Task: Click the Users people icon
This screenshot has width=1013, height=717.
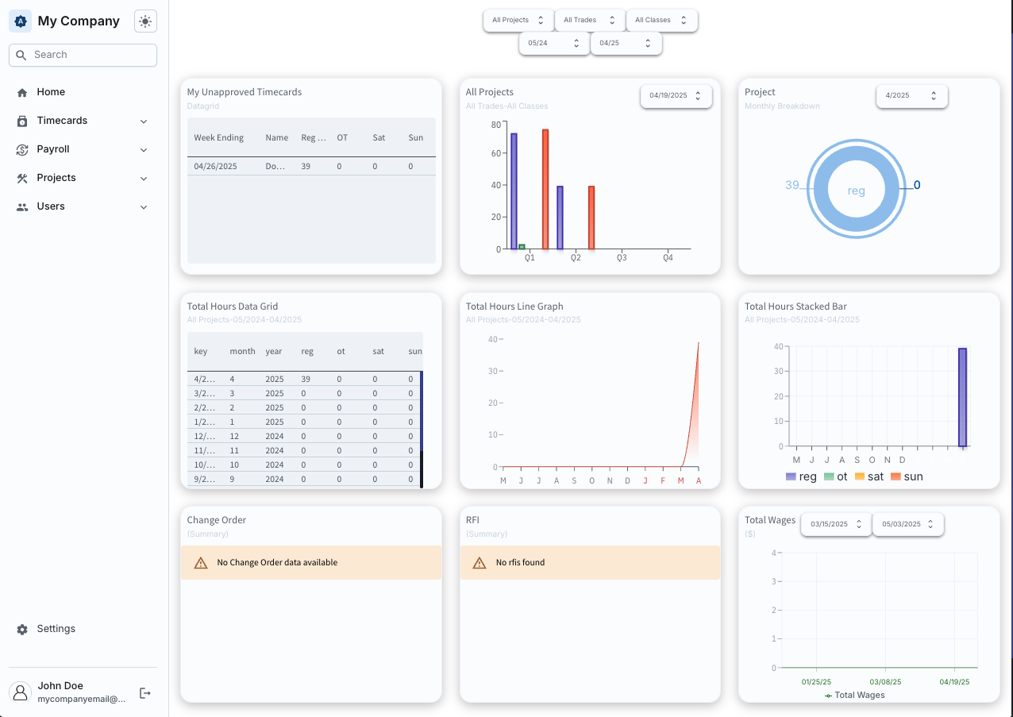Action: click(x=24, y=206)
